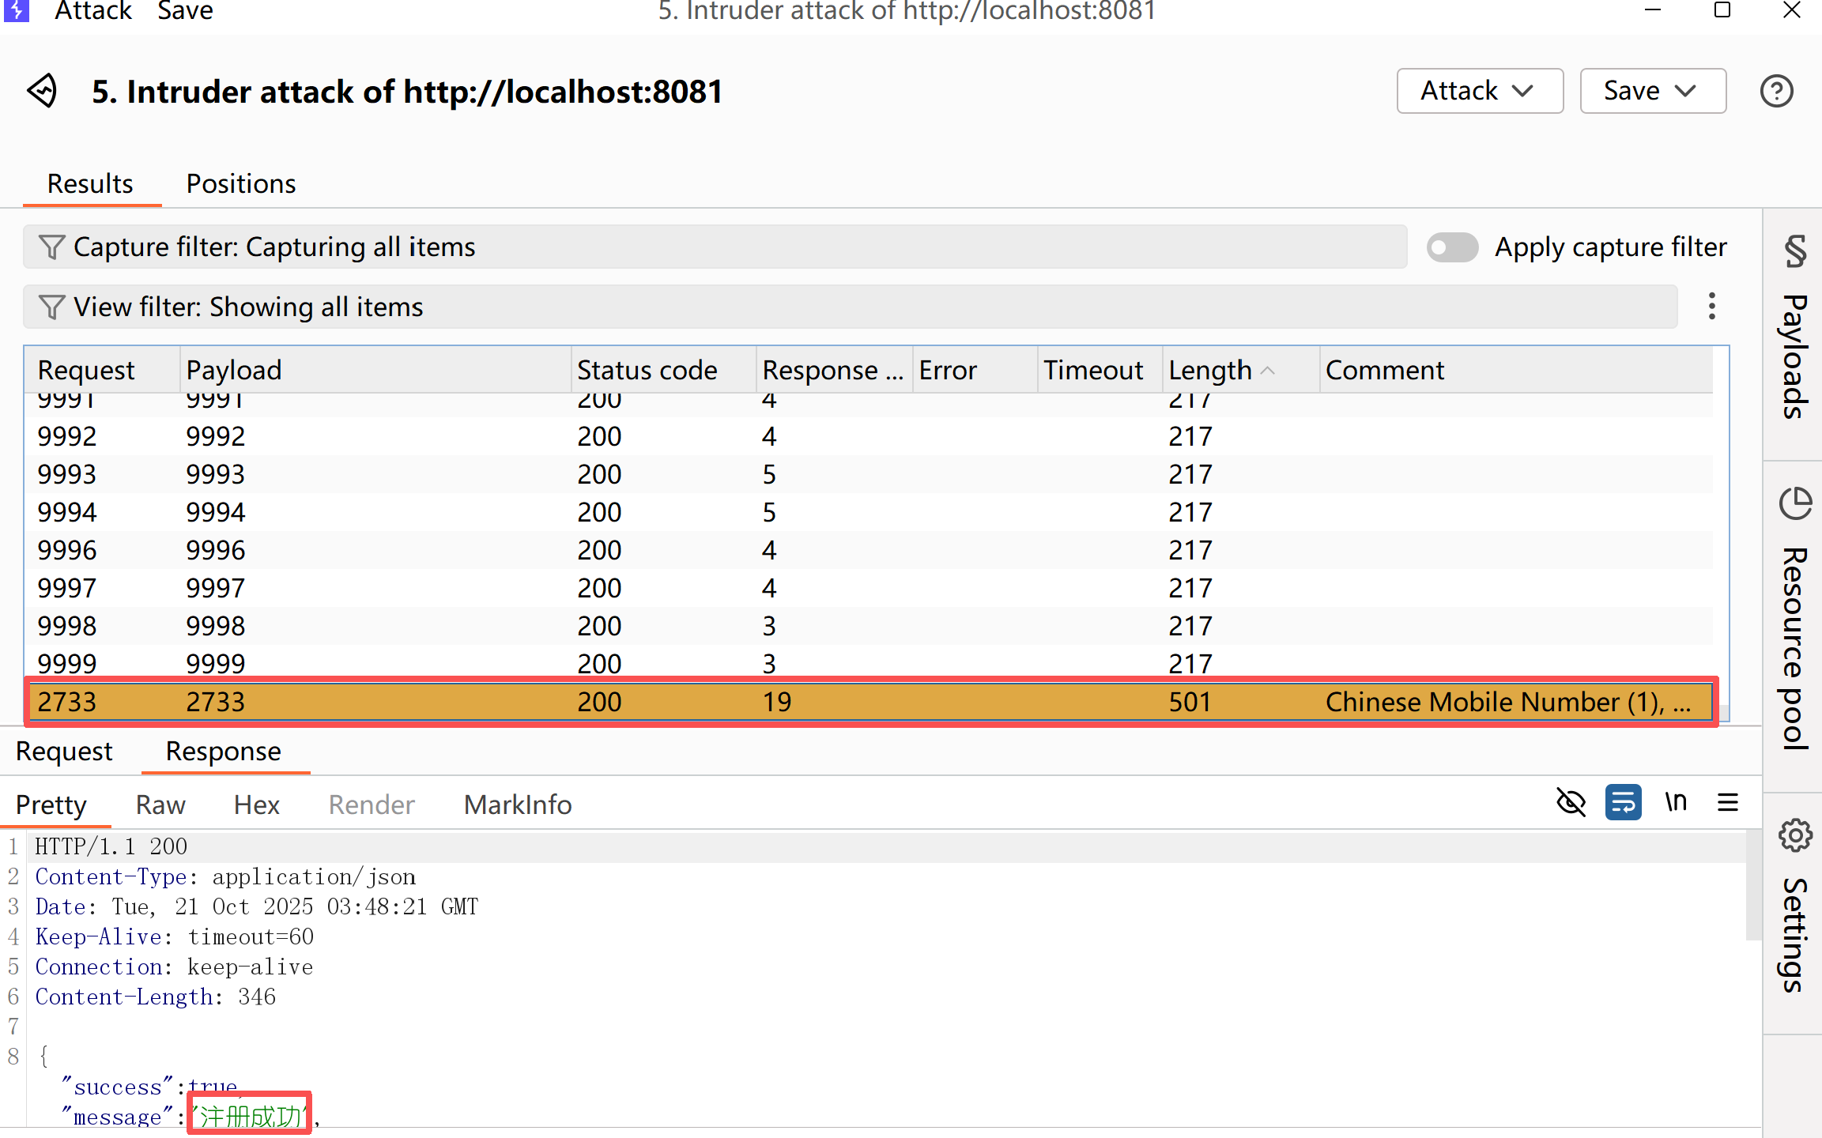Switch to the Positions tab
The height and width of the screenshot is (1138, 1822).
(x=241, y=183)
